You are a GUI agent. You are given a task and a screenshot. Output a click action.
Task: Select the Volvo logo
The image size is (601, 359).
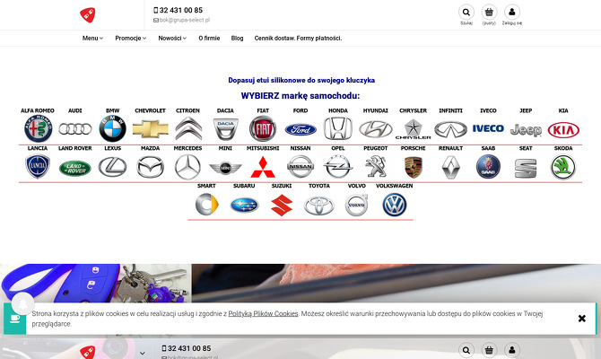tap(357, 205)
